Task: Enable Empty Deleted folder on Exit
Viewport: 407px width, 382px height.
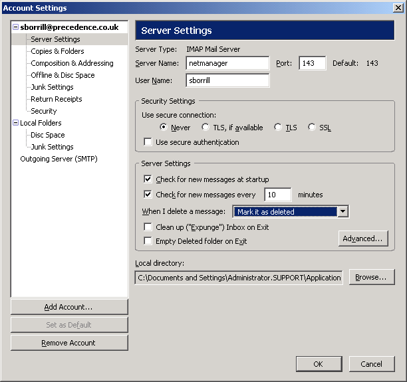Action: coord(148,241)
